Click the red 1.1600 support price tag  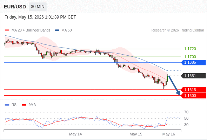pos(193,96)
